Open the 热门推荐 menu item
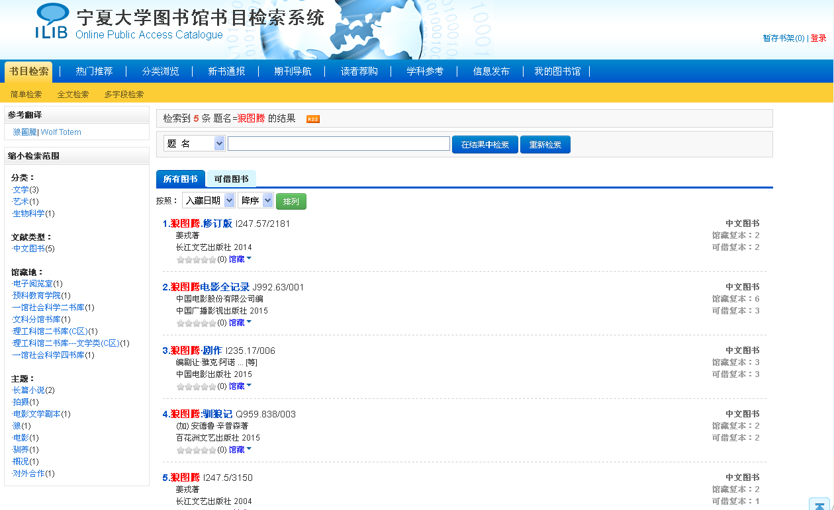This screenshot has height=510, width=834. point(94,71)
